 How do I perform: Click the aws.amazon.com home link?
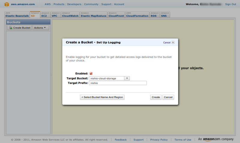23,4
